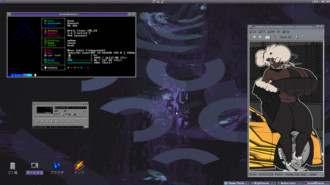330x185 pixels.
Task: Play the track in audio player
Action: [42, 122]
